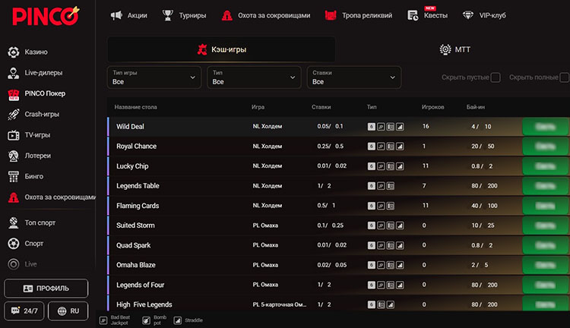Switch to the MTT tab

454,49
